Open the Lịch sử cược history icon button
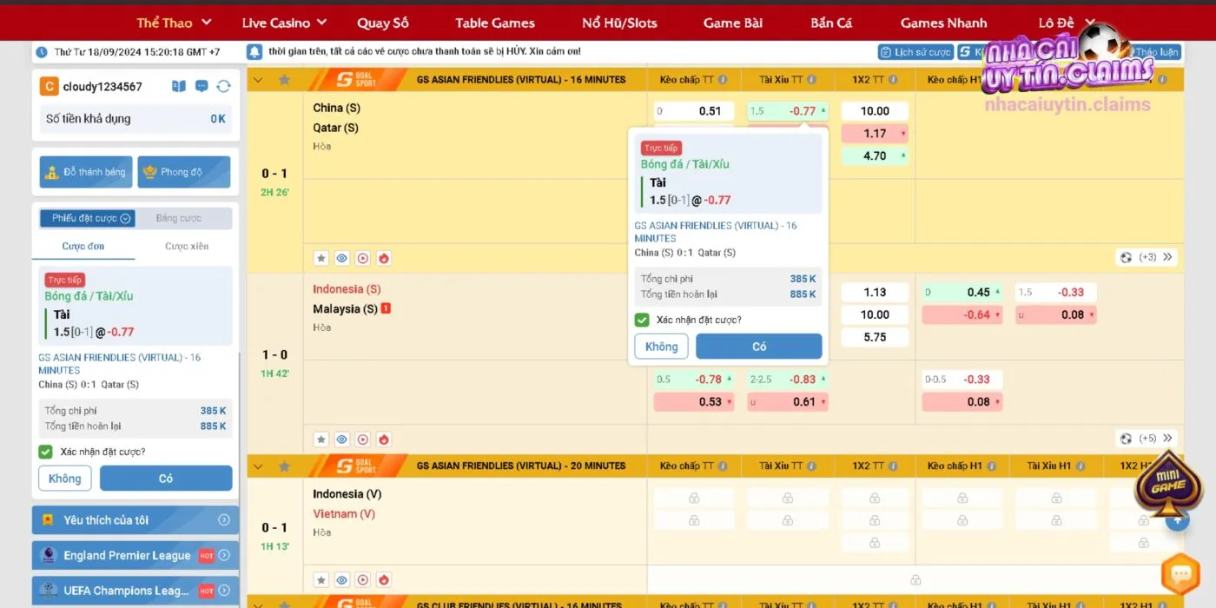Viewport: 1216px width, 608px height. 914,51
